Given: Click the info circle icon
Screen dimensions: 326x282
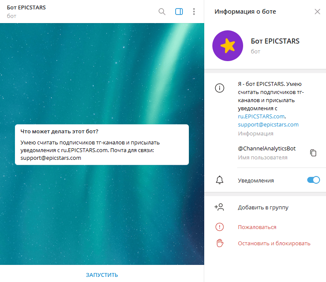Looking at the screenshot, I should [x=220, y=88].
